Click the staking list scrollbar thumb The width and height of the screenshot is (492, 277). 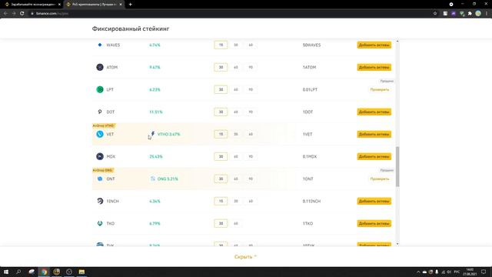(397, 166)
